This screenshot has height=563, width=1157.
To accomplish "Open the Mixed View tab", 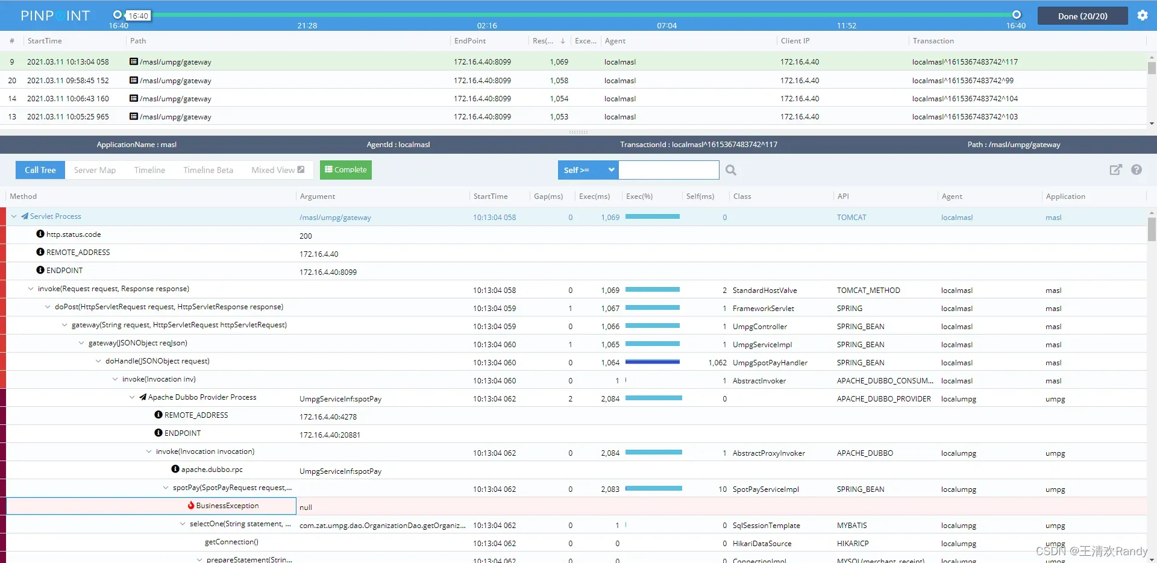I will [278, 170].
